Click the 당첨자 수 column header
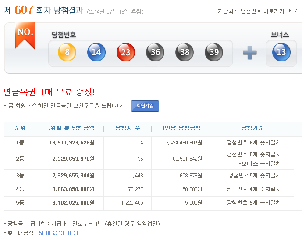Image resolution: width=302 pixels, height=242 pixels. (128, 128)
